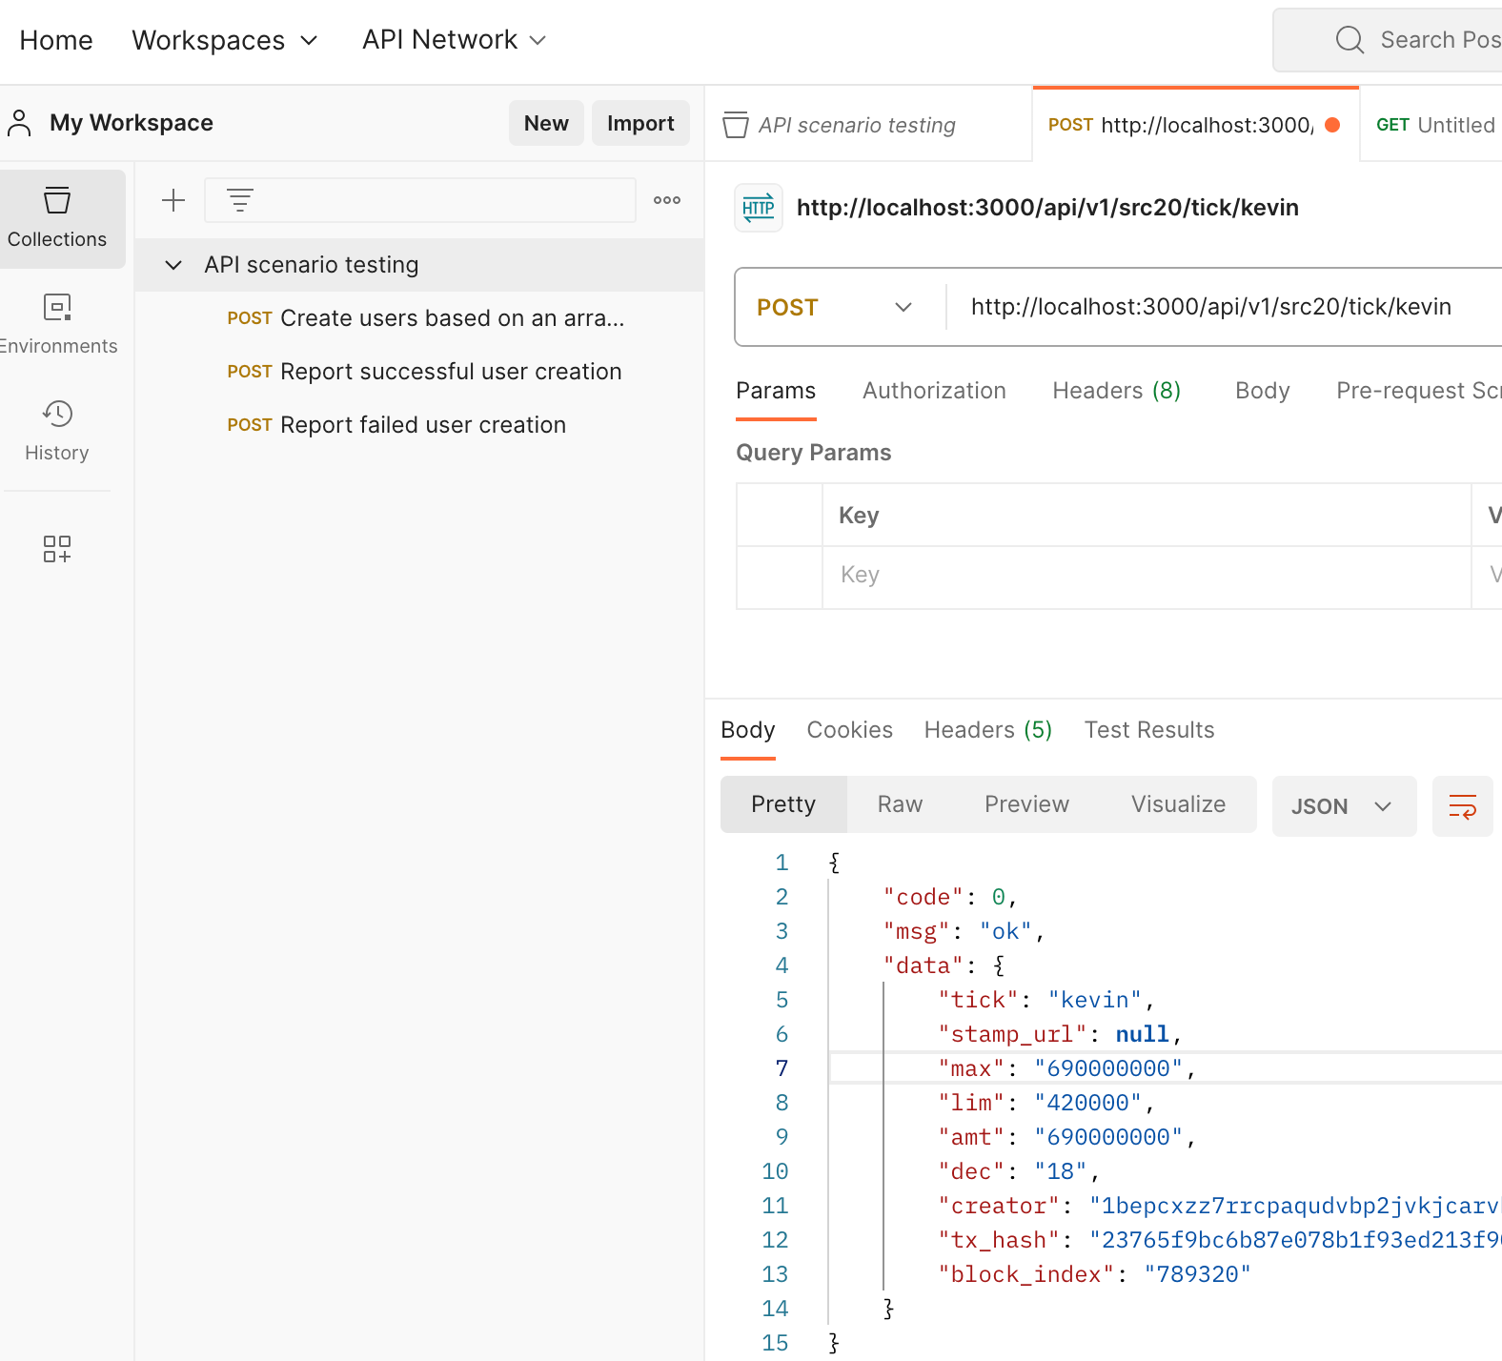
Task: Open the Collections sidebar panel
Action: point(57,218)
